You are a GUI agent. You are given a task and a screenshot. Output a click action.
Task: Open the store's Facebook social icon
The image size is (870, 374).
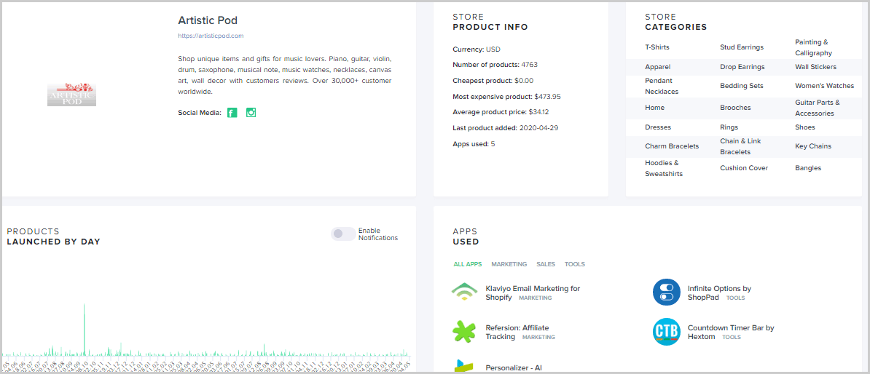tap(232, 113)
